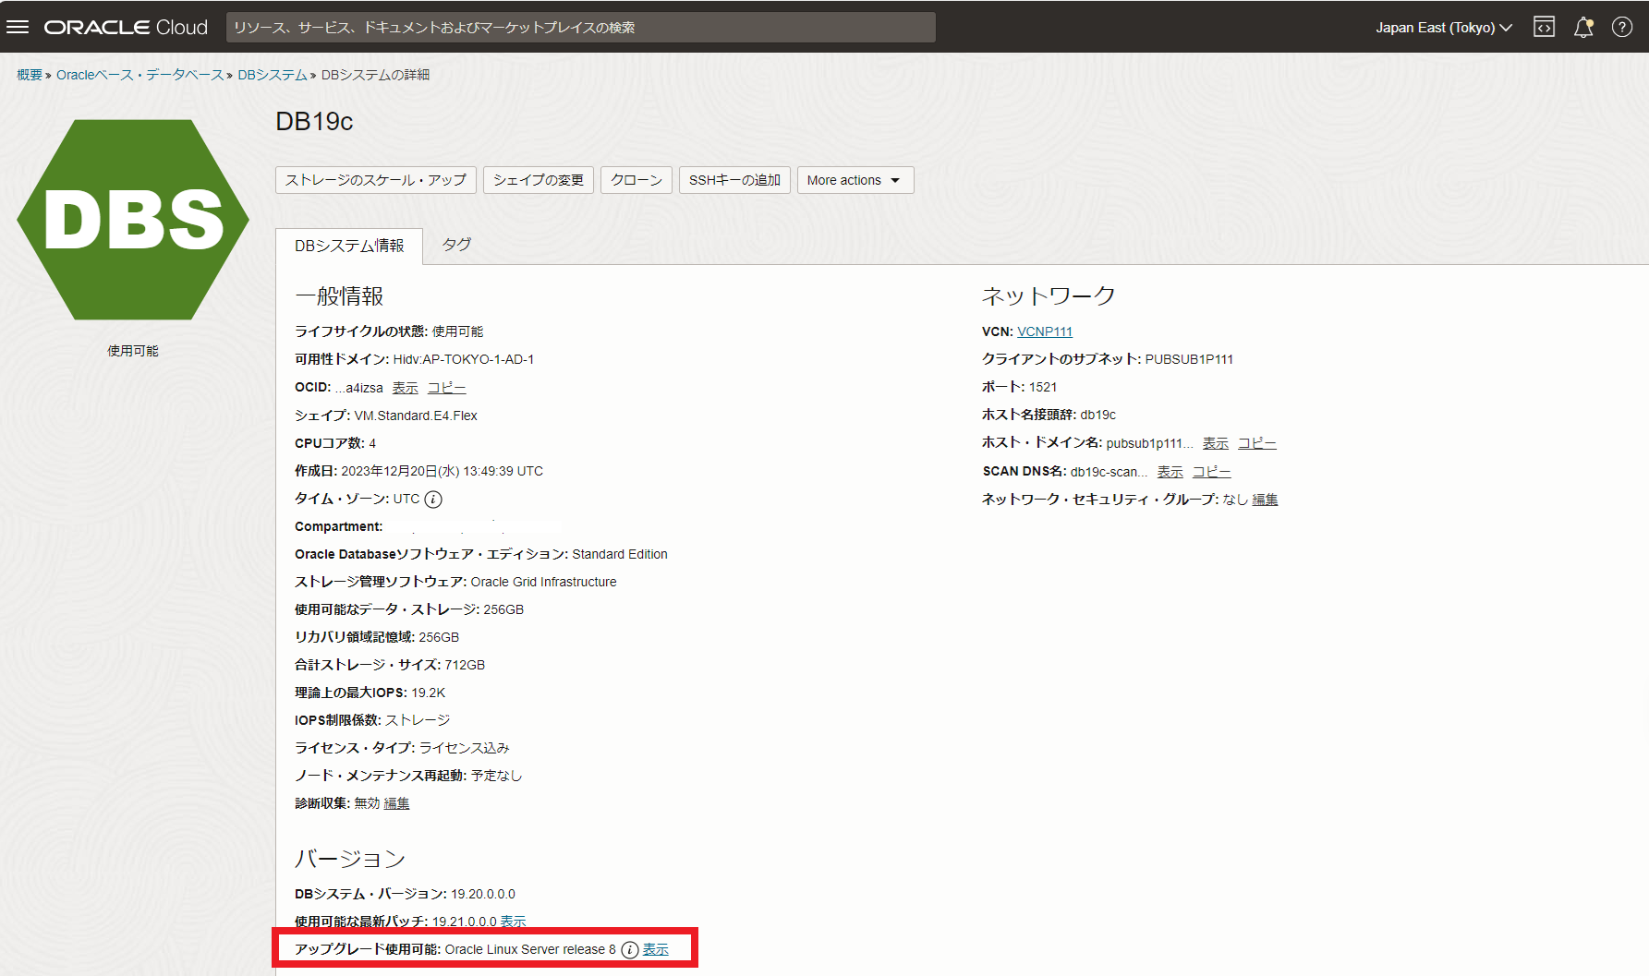Switch to the タグ tab
1649x976 pixels.
[x=456, y=245]
